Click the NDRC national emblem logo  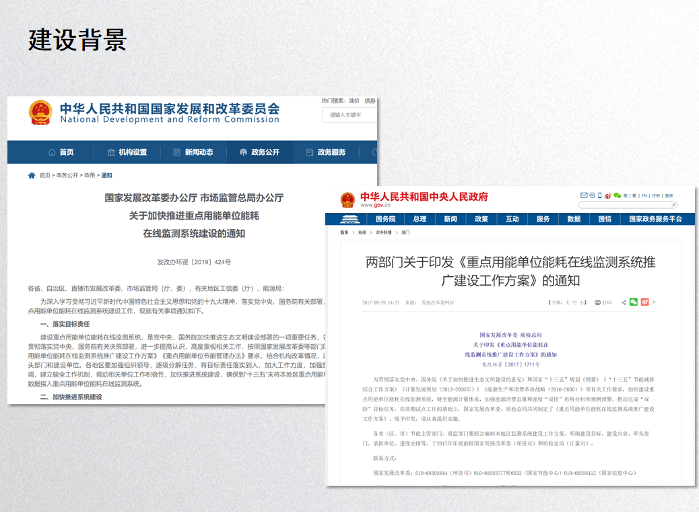click(x=40, y=113)
